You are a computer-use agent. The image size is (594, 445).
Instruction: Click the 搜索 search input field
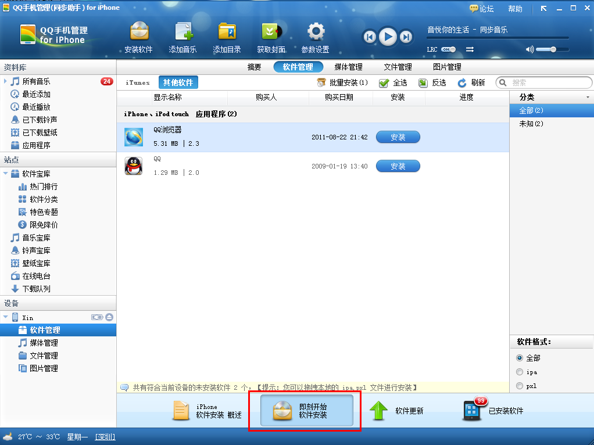pyautogui.click(x=544, y=82)
